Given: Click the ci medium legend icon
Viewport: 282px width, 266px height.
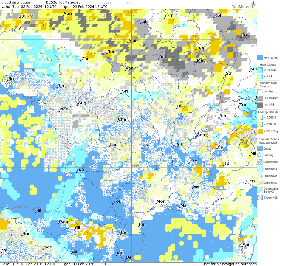Looking at the screenshot, I should pos(260,70).
